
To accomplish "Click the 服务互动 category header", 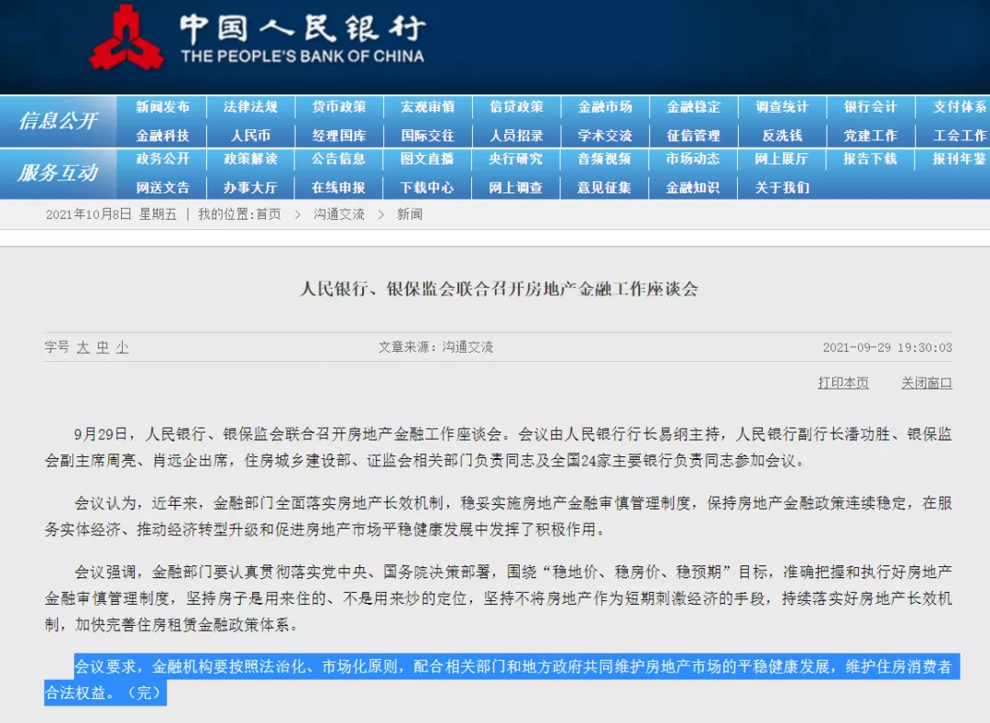I will [58, 172].
